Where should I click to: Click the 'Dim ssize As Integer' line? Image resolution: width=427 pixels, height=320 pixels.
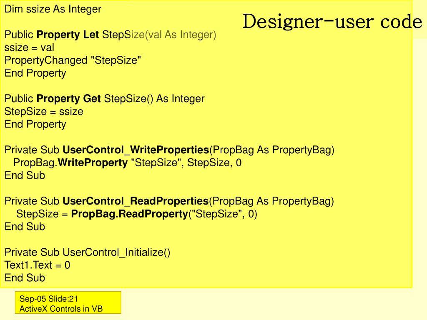pyautogui.click(x=53, y=9)
